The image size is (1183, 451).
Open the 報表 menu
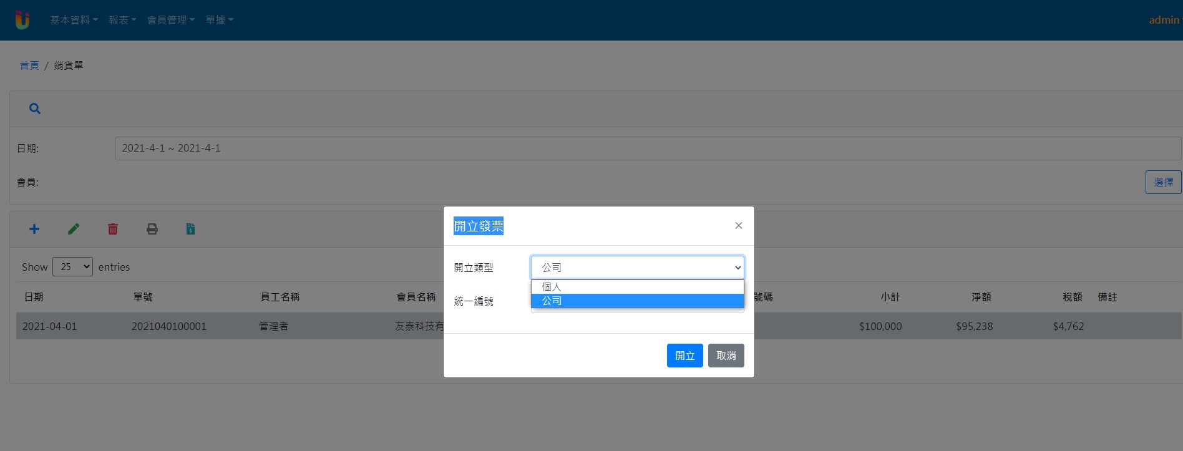point(122,20)
